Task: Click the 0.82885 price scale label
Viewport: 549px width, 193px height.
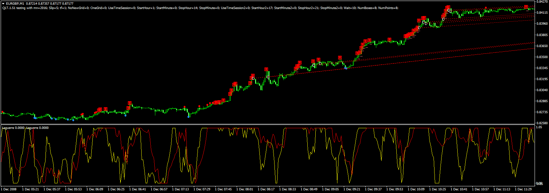Action: (x=542, y=101)
